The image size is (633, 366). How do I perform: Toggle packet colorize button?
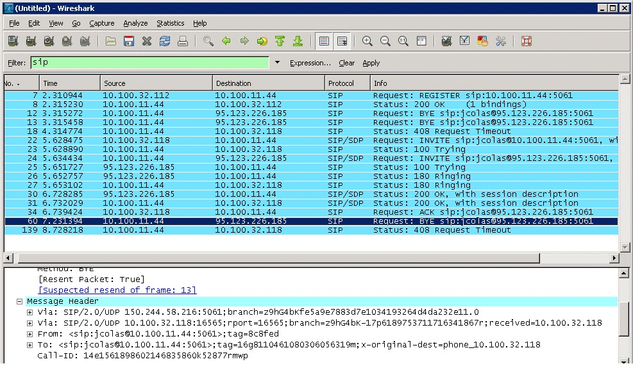324,41
